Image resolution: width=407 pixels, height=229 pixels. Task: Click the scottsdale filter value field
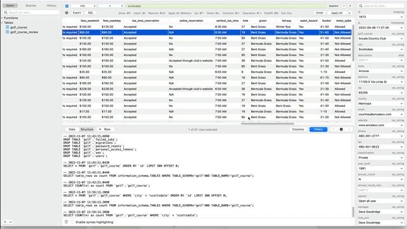tap(226, 6)
